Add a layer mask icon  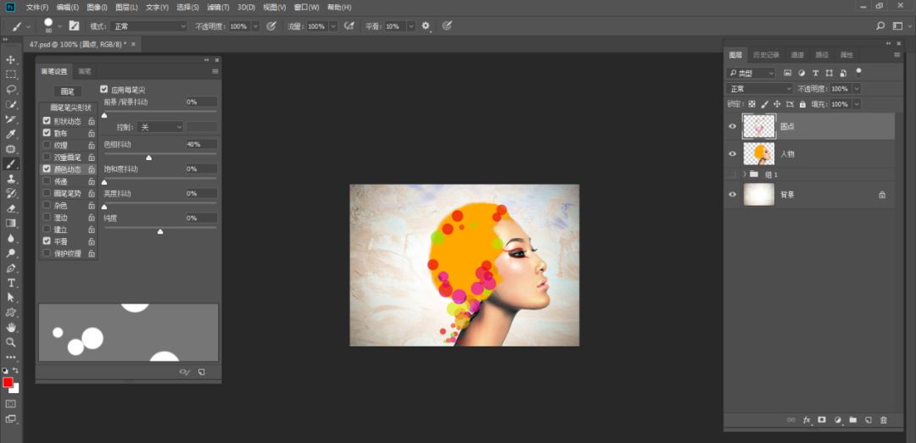(x=822, y=419)
